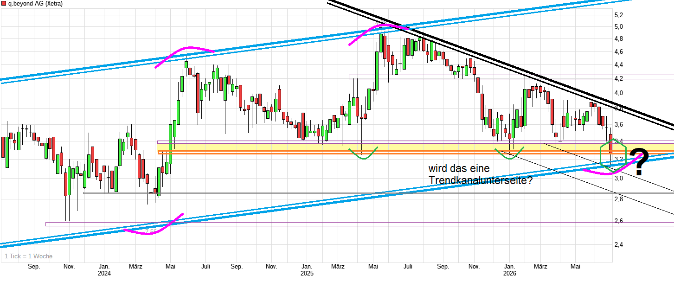
Task: Click the '1 Tick = 1 Woche' note
Action: (x=28, y=256)
